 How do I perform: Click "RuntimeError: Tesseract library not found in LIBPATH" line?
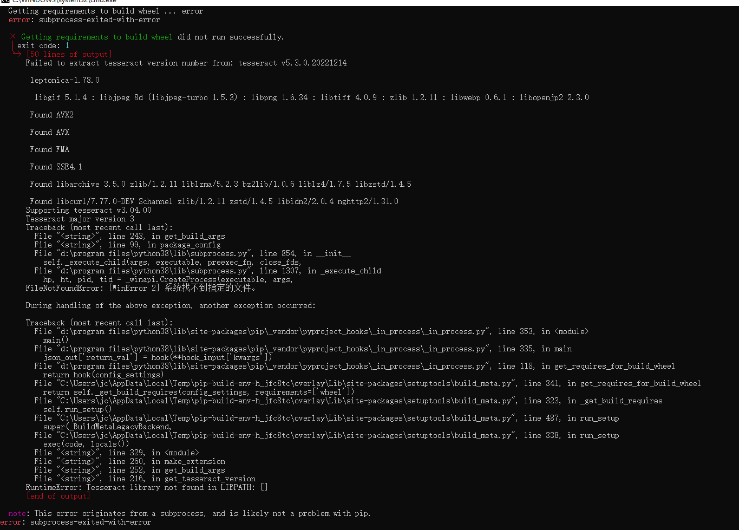tap(147, 487)
